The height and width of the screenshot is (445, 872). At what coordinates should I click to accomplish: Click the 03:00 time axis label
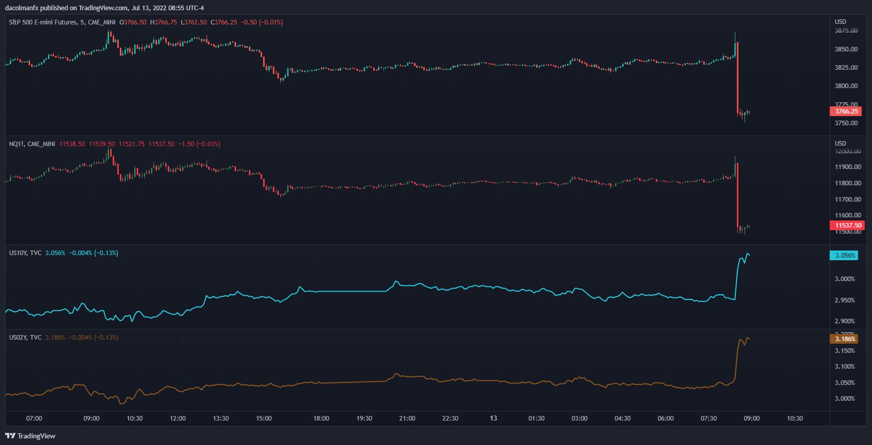point(579,419)
